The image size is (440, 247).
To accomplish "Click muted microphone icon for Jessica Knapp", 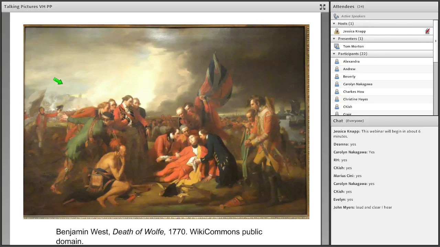I will 427,31.
